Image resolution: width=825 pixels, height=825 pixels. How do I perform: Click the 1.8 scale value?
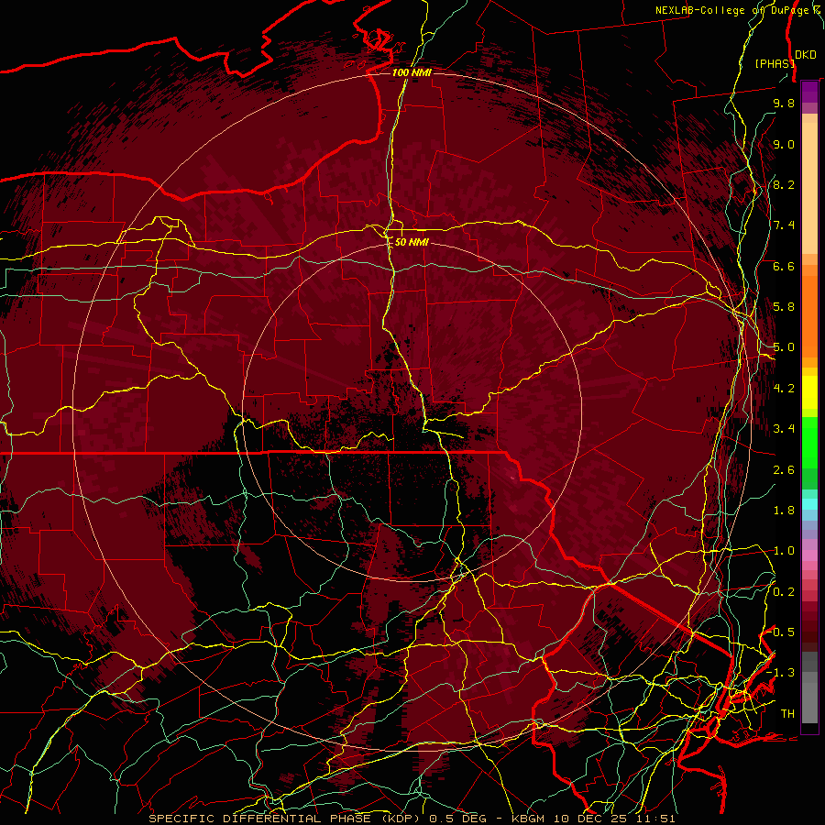coord(784,511)
